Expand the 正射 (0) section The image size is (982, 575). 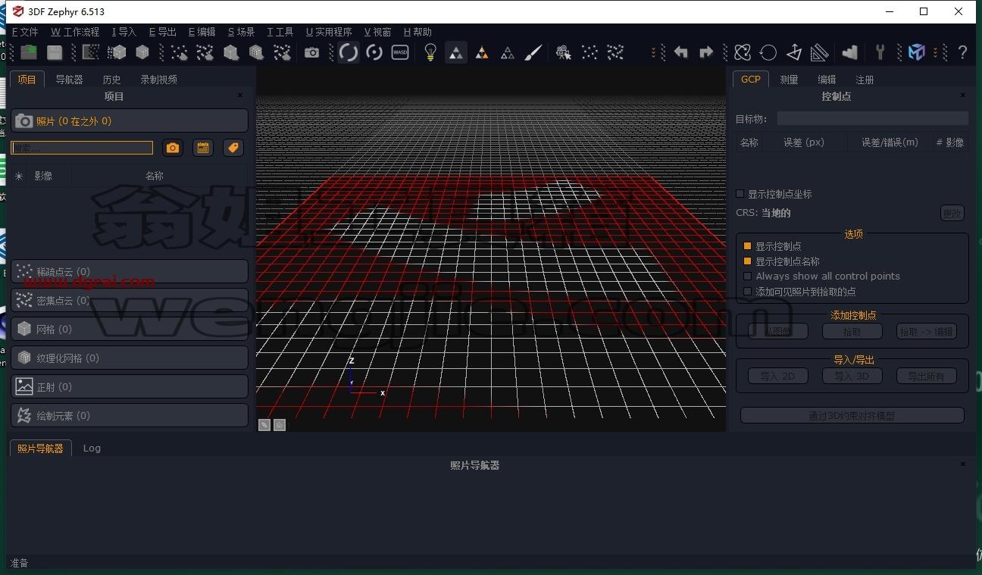click(130, 386)
